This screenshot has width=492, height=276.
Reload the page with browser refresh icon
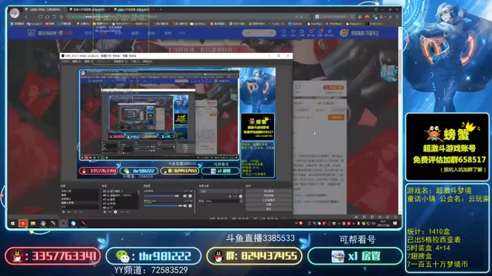[x=40, y=17]
